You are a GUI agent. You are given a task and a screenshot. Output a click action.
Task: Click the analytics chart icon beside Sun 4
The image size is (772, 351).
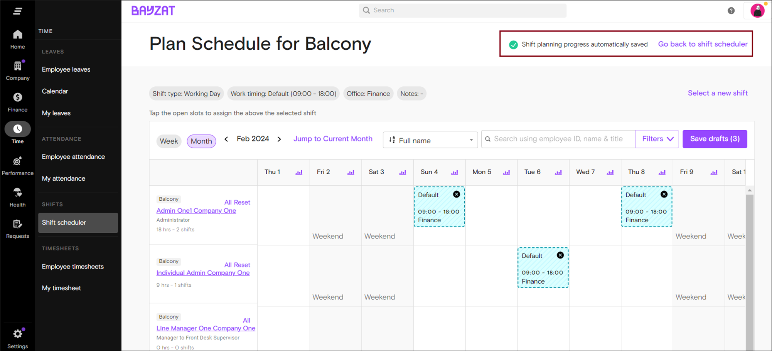[455, 173]
